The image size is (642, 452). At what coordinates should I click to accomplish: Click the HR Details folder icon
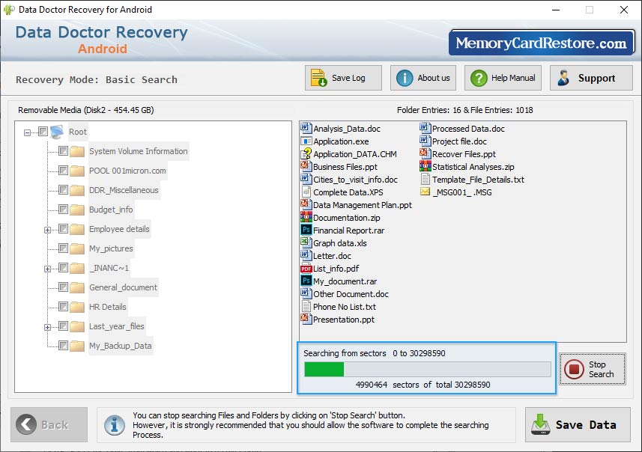77,307
